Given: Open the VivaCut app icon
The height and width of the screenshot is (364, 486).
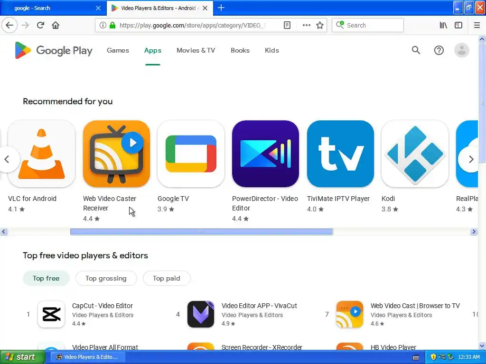Looking at the screenshot, I should [201, 314].
